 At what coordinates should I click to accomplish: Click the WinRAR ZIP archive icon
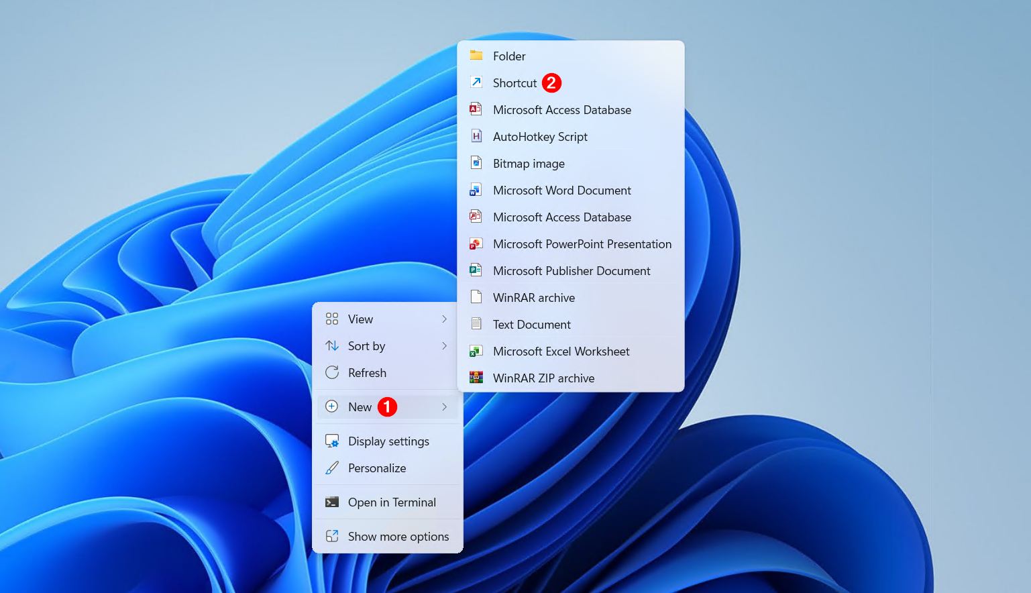pos(476,378)
